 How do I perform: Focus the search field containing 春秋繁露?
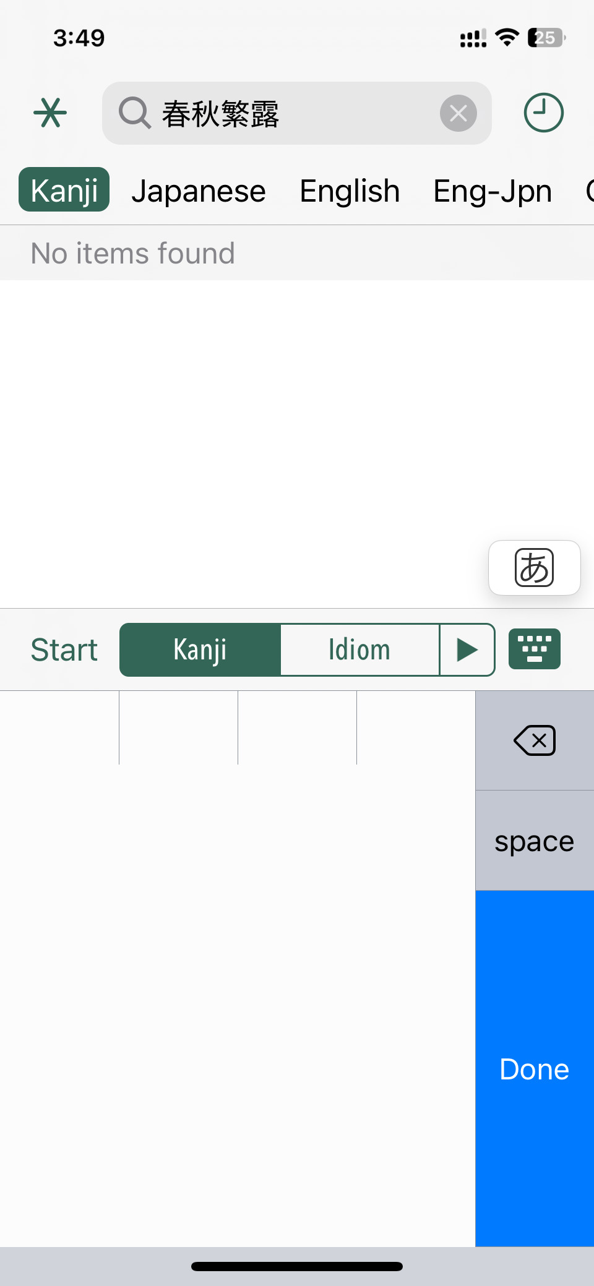[x=297, y=113]
